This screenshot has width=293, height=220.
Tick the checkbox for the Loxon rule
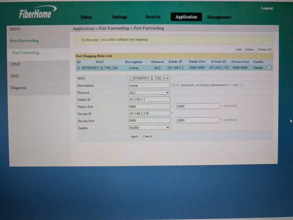(x=269, y=68)
